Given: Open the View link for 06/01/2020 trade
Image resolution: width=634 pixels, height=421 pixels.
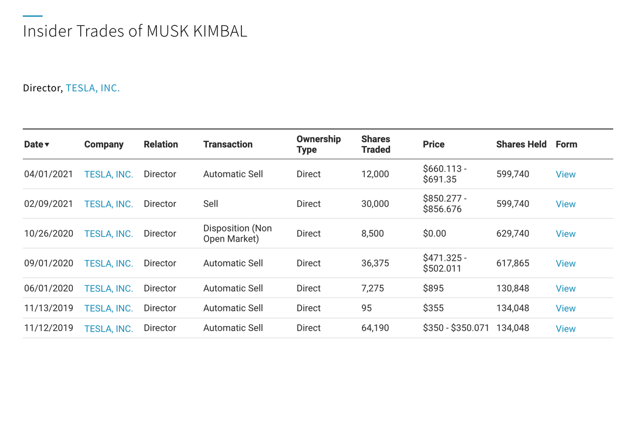Looking at the screenshot, I should pos(565,289).
